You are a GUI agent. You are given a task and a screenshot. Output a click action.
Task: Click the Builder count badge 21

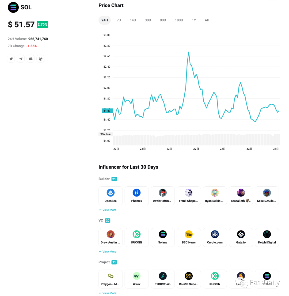point(114,179)
